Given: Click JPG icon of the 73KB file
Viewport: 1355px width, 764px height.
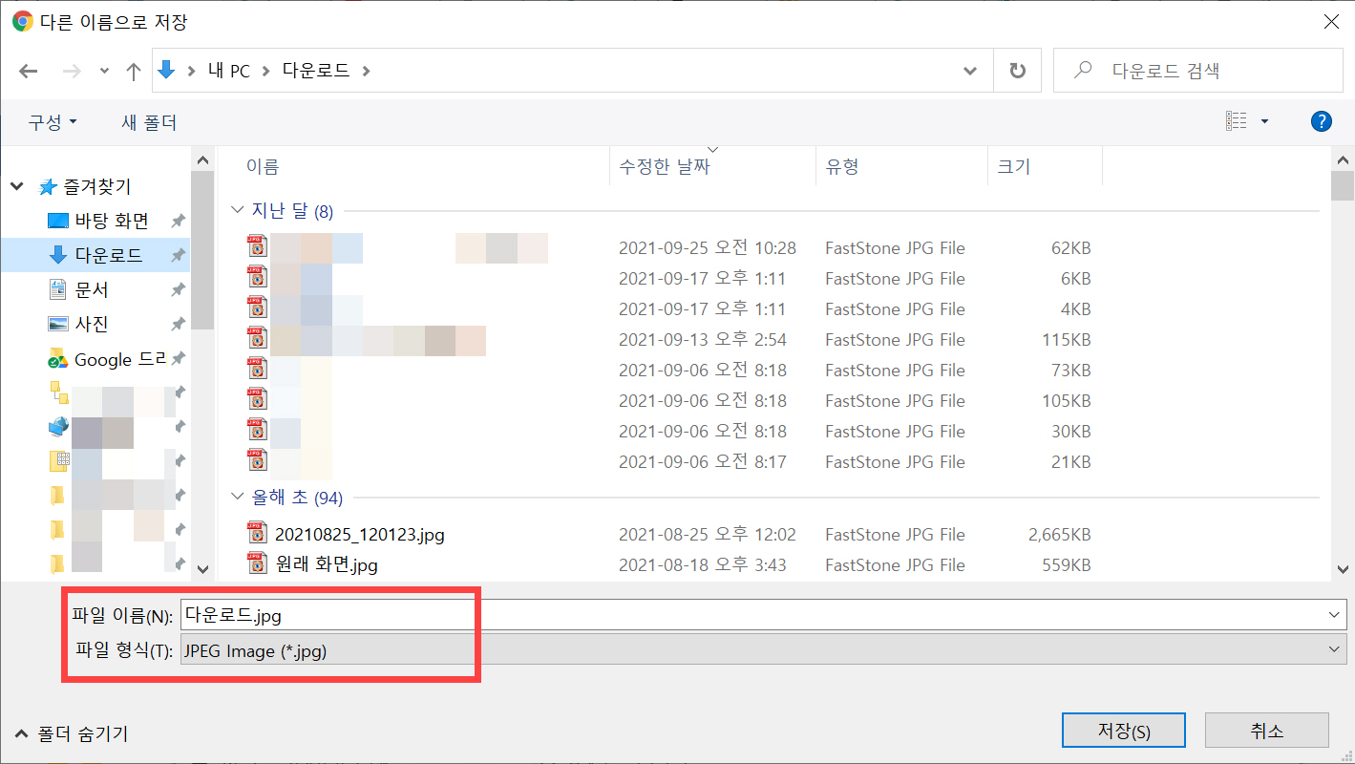Looking at the screenshot, I should [x=257, y=370].
